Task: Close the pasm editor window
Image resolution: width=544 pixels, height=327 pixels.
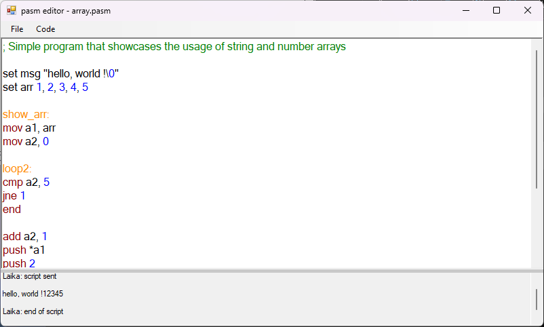Action: click(528, 10)
